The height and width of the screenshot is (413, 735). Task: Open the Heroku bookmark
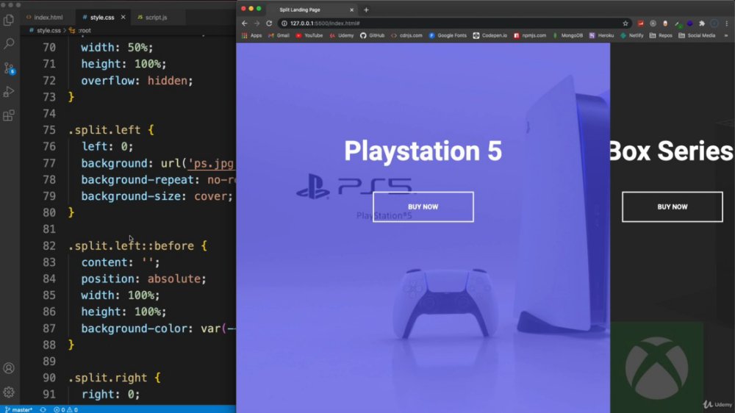(601, 35)
